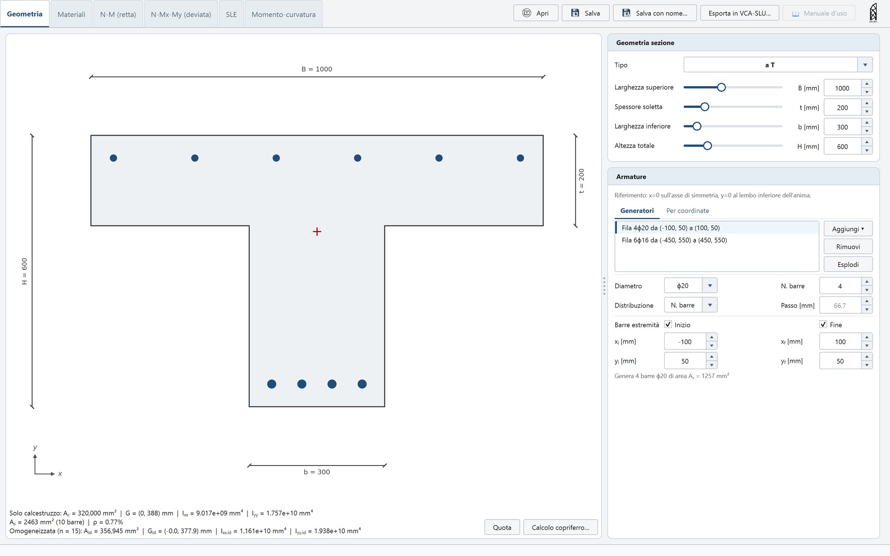The width and height of the screenshot is (890, 556).
Task: Open the N-M (retta) tab
Action: (118, 14)
